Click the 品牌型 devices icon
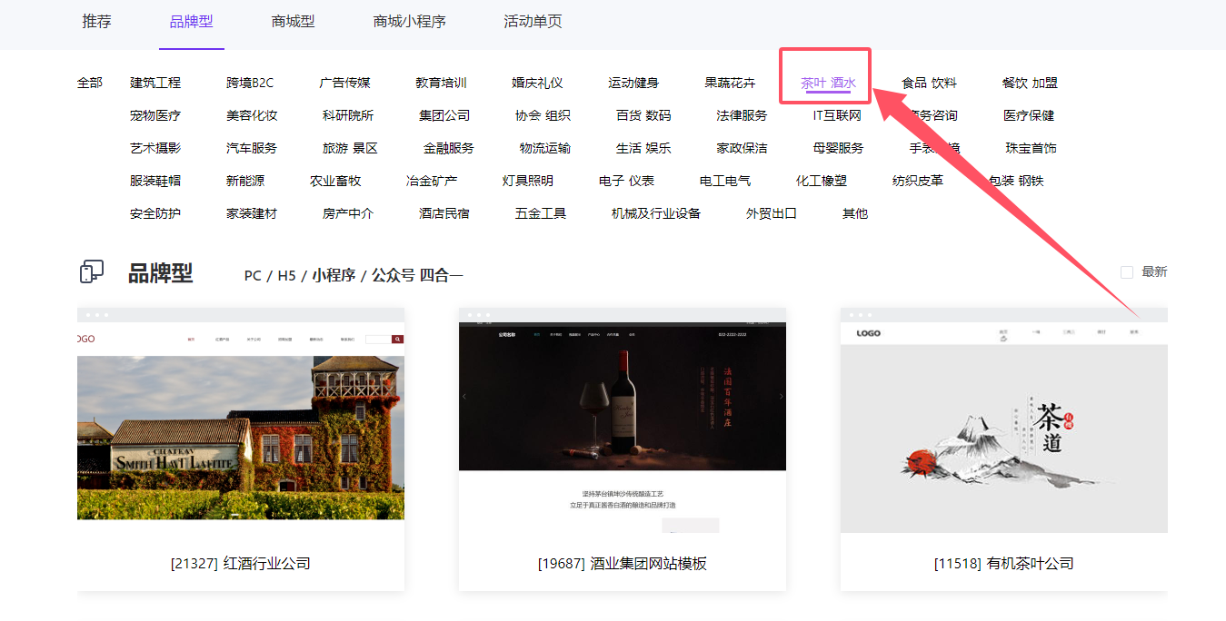This screenshot has height=621, width=1226. coord(92,271)
